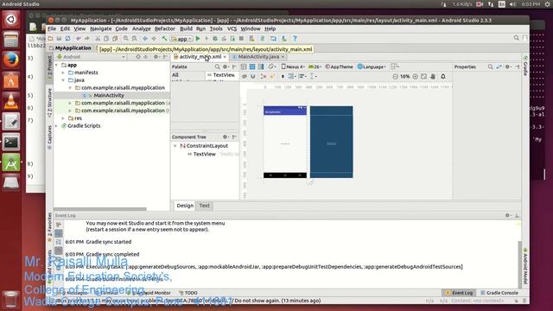Screen dimensions: 553x311
Task: Switch to the Text tab of layout editor
Action: [x=204, y=206]
